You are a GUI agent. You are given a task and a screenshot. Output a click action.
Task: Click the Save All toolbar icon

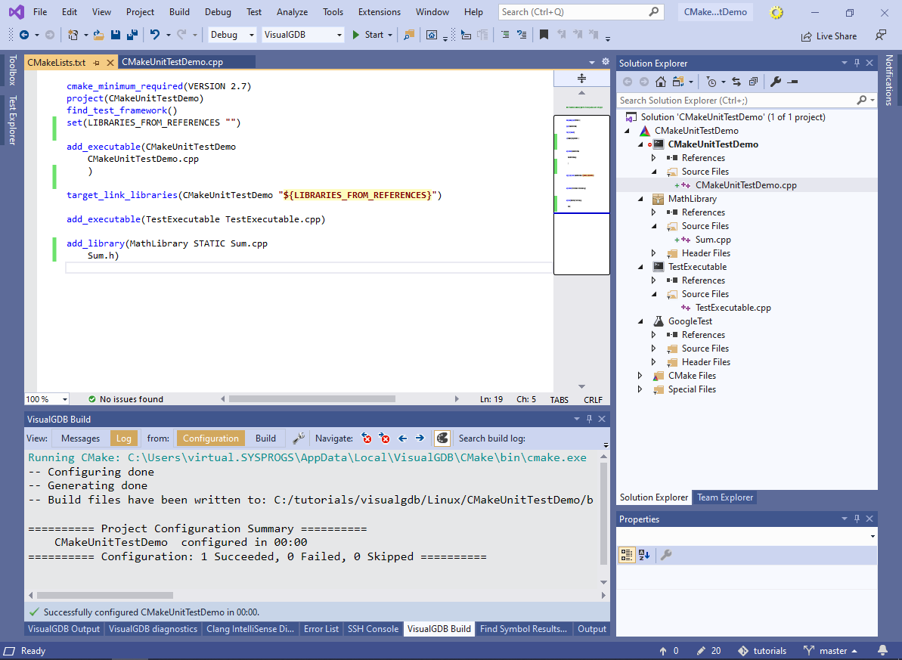(132, 35)
